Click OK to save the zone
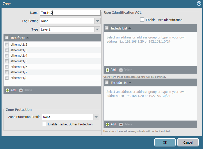Screen dimensions: 203x149 point(165,142)
